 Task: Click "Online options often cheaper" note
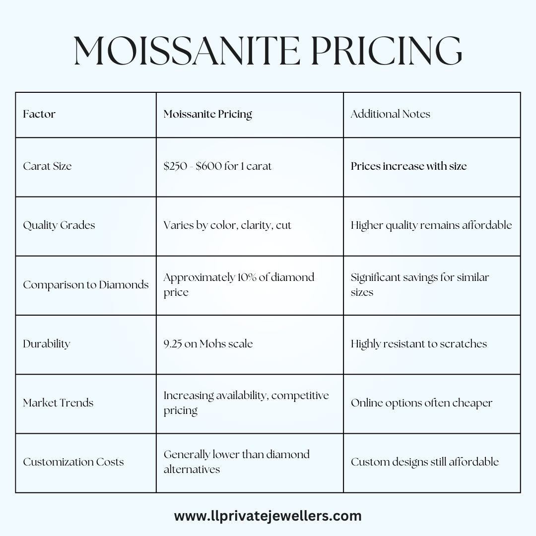421,403
